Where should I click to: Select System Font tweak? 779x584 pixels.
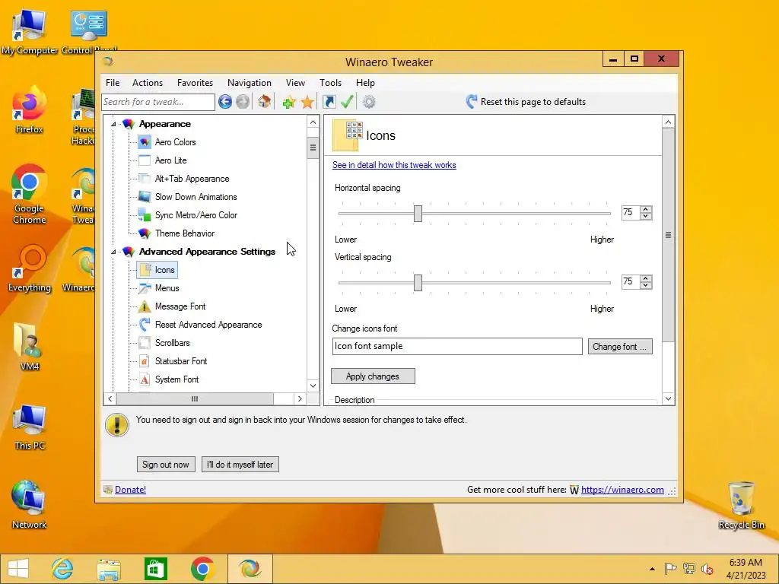176,379
